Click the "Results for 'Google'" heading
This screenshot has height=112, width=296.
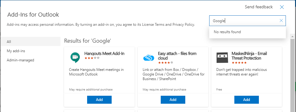coord(88,41)
